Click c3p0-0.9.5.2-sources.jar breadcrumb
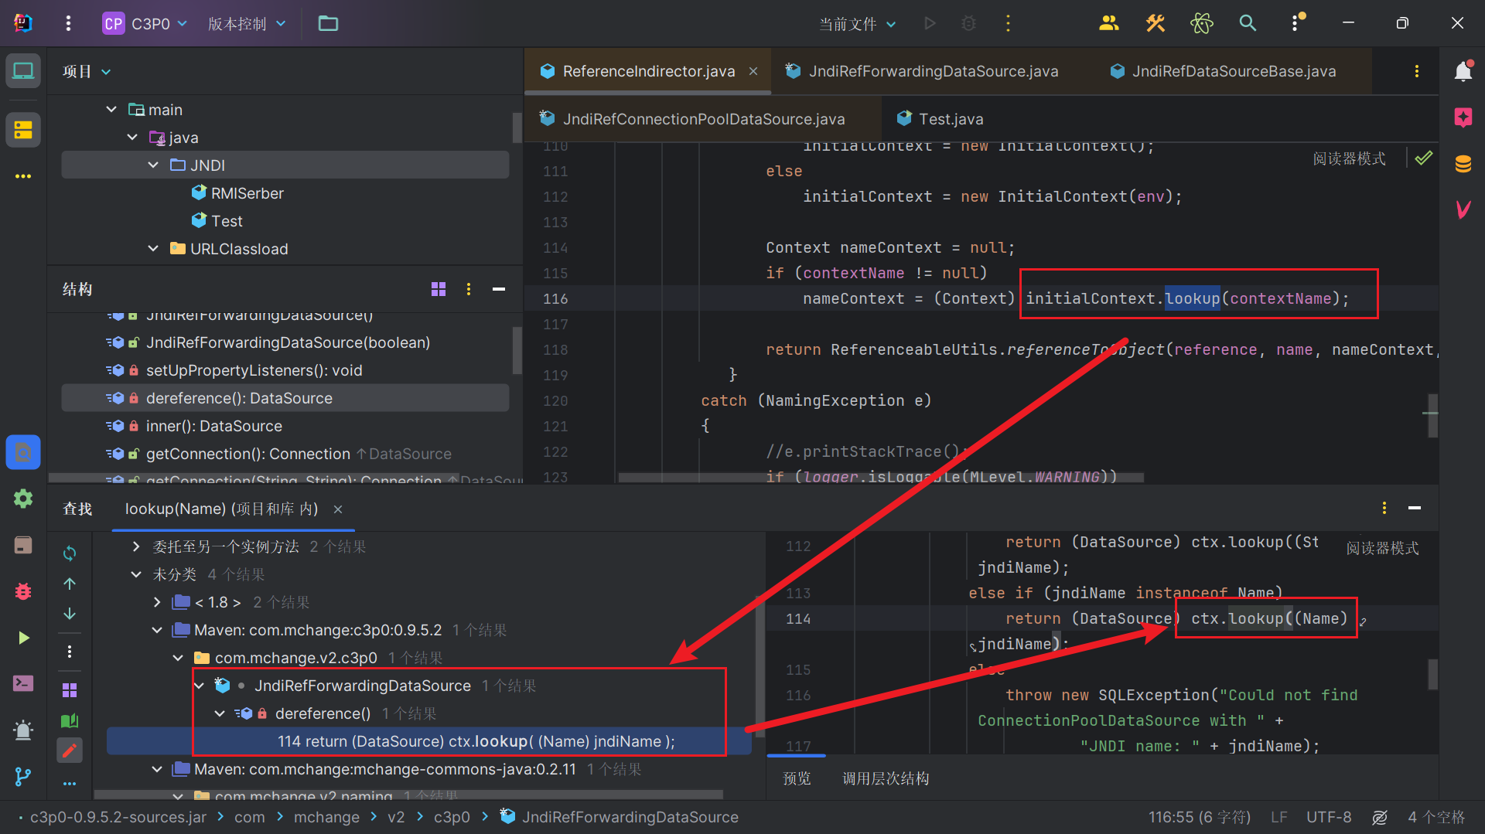 (118, 817)
